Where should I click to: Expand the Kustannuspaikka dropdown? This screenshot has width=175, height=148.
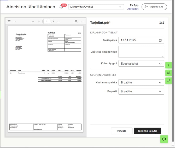[141, 83]
